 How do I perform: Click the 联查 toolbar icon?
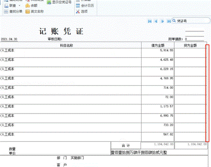pos(6,6)
